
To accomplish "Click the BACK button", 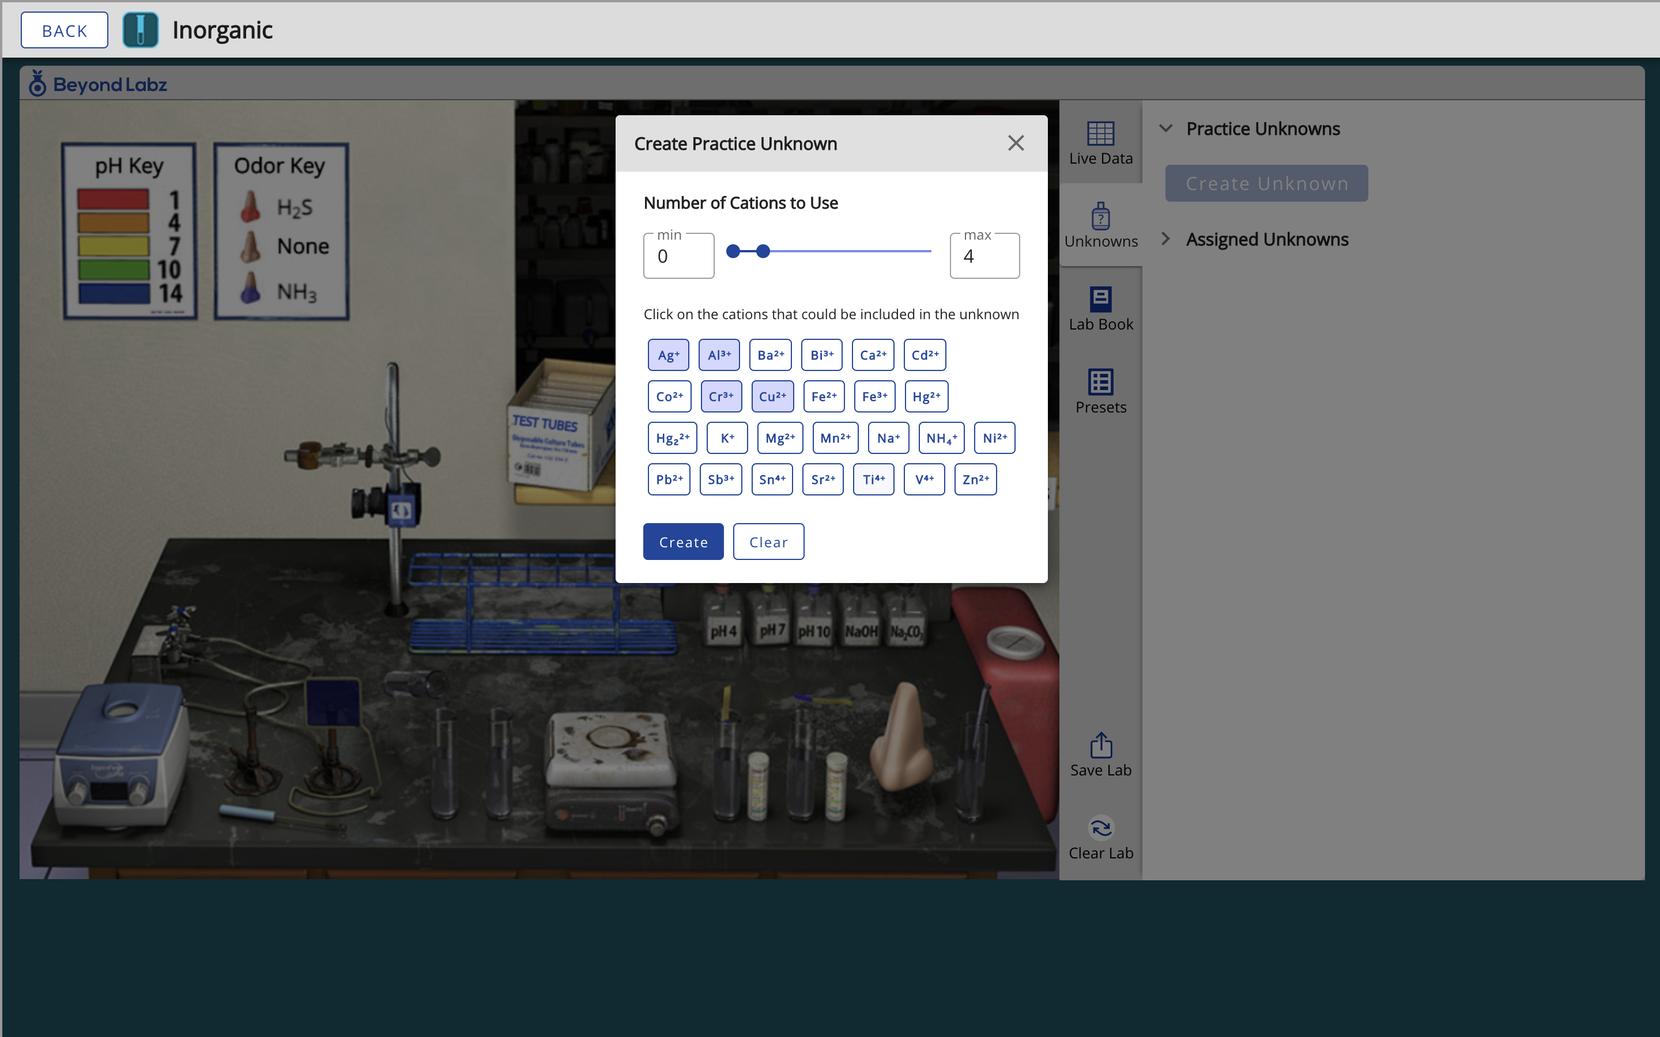I will point(65,30).
